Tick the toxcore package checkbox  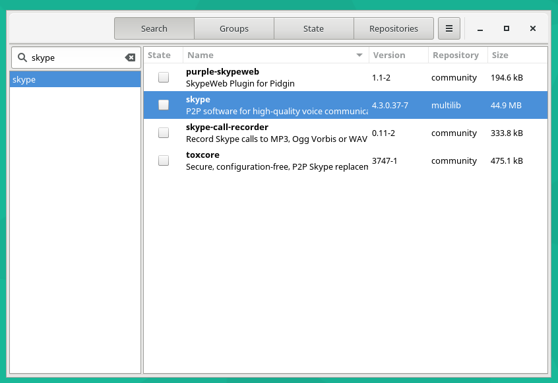coord(164,160)
